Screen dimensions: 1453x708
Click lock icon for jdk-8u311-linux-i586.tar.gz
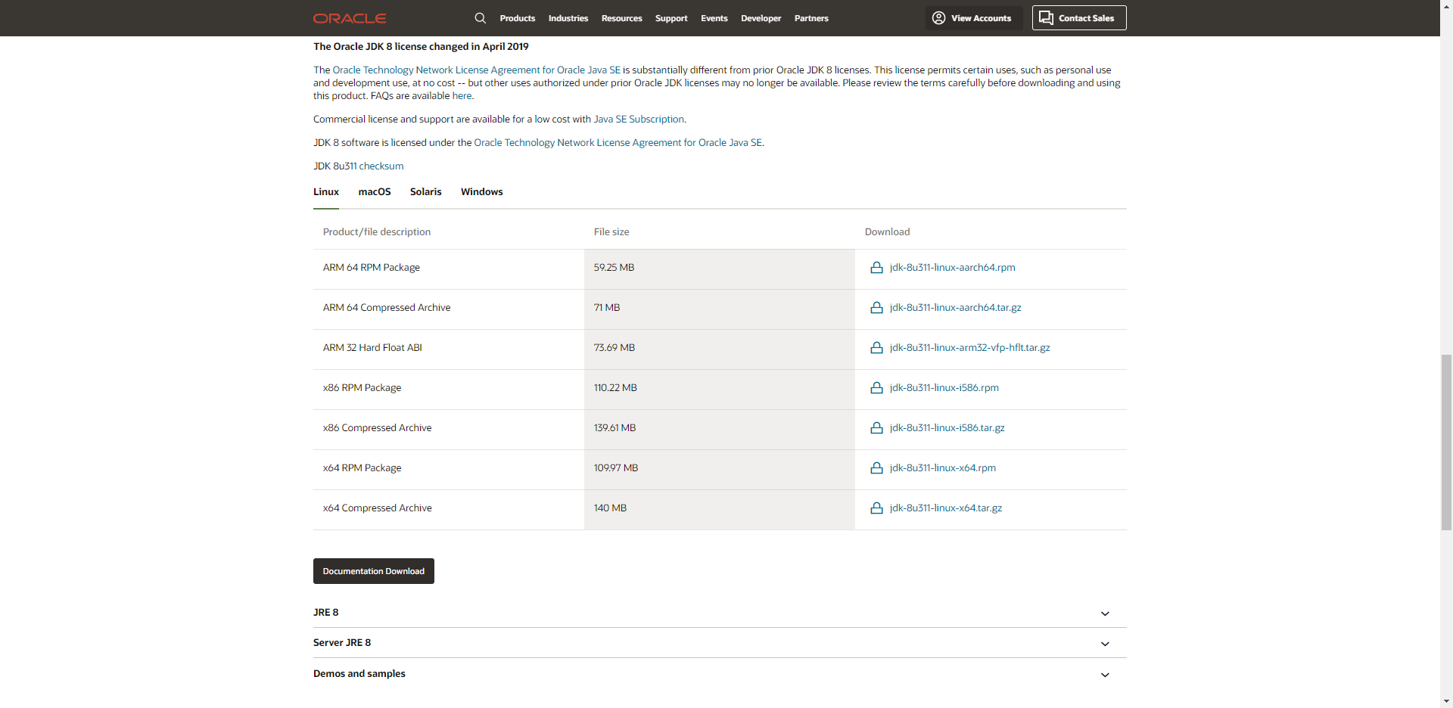pos(876,428)
